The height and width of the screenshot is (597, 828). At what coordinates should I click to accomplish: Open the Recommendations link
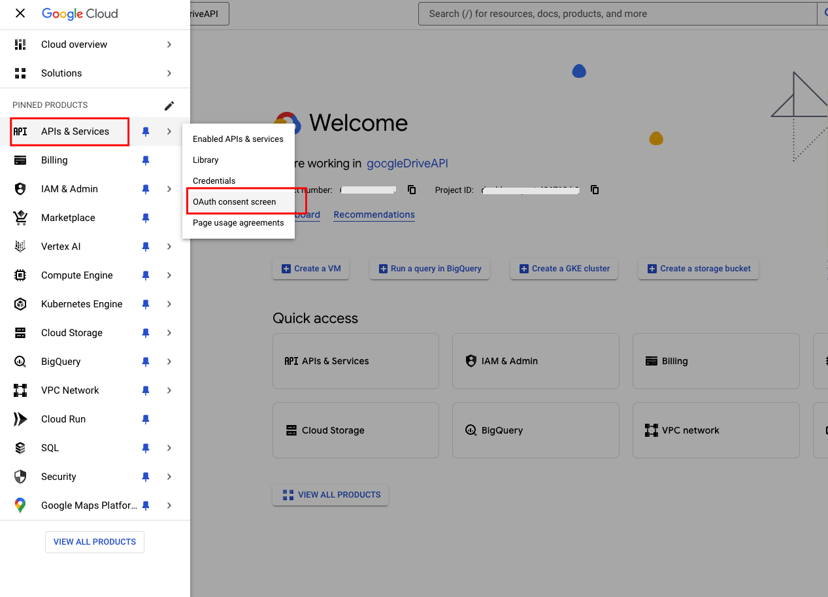coord(374,214)
